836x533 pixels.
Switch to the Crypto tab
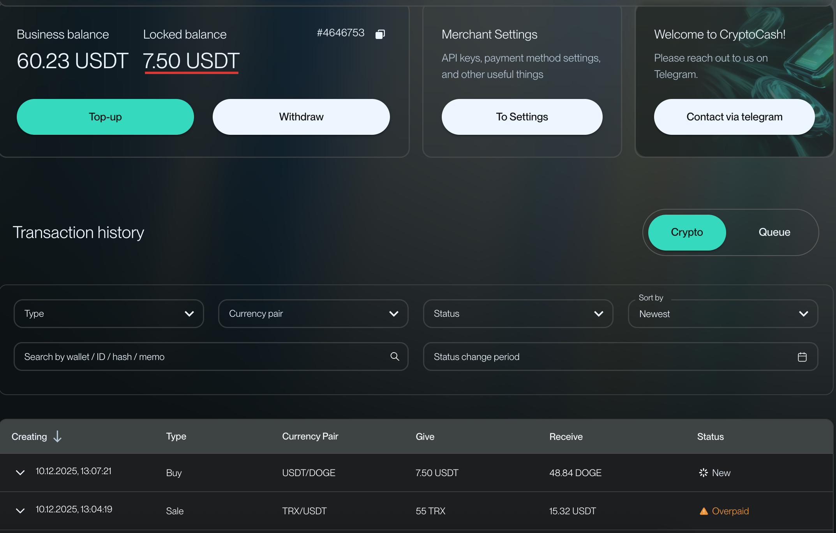click(x=687, y=232)
